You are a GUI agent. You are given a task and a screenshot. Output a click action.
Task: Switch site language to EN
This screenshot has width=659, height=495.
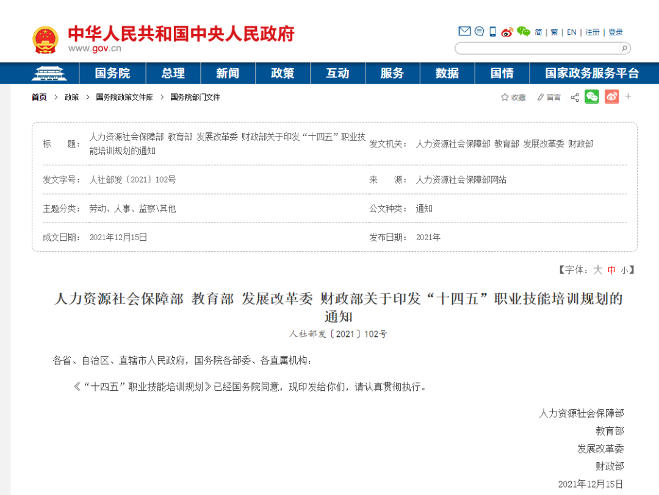click(571, 32)
